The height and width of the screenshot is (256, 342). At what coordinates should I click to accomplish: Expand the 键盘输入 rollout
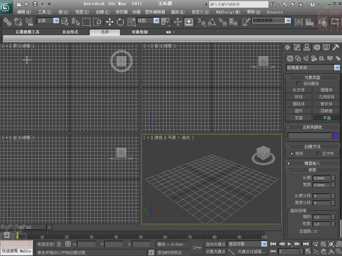click(x=312, y=163)
